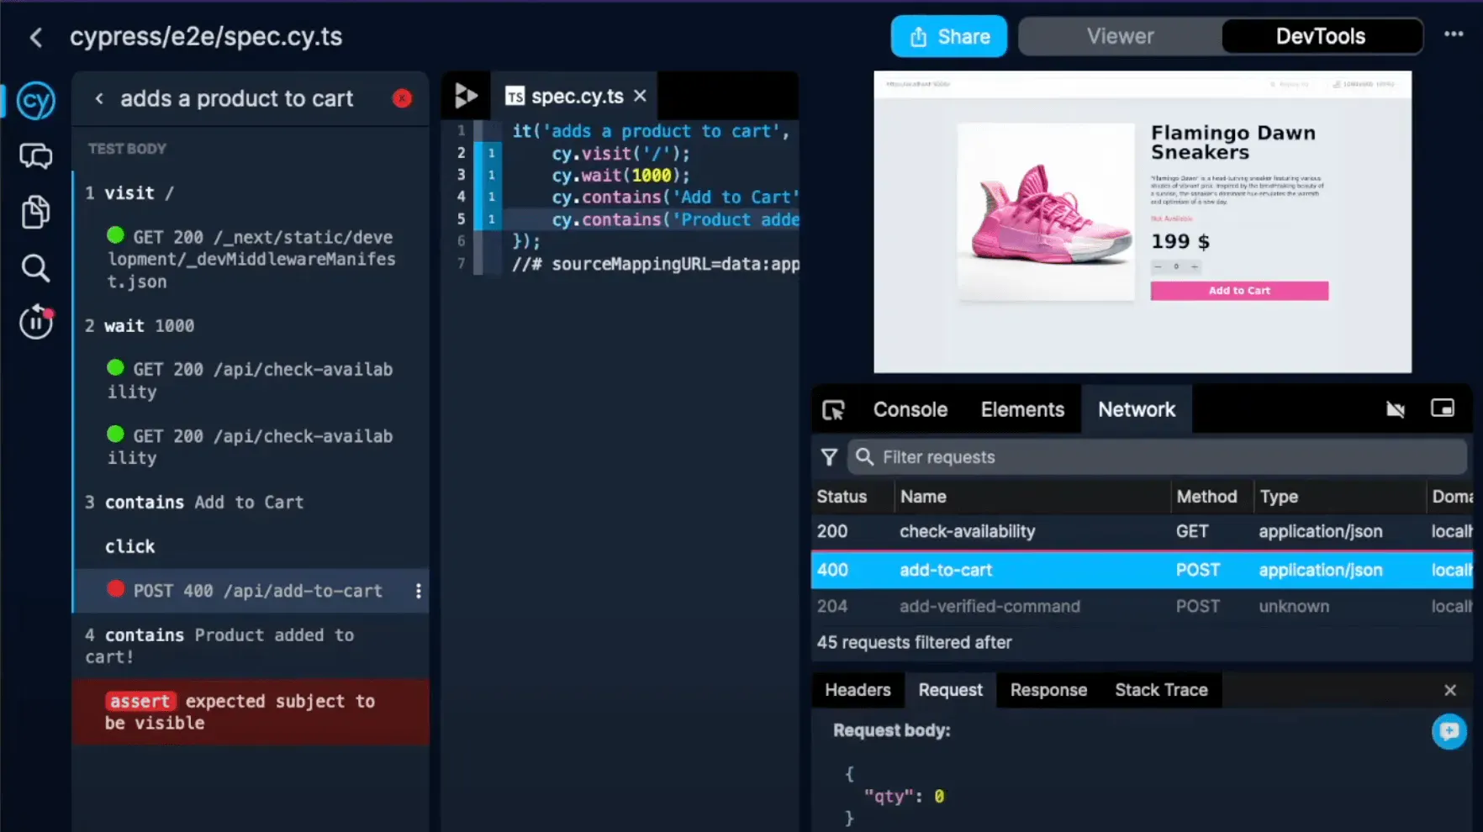Click the filter funnel icon
The width and height of the screenshot is (1483, 832).
(x=829, y=457)
